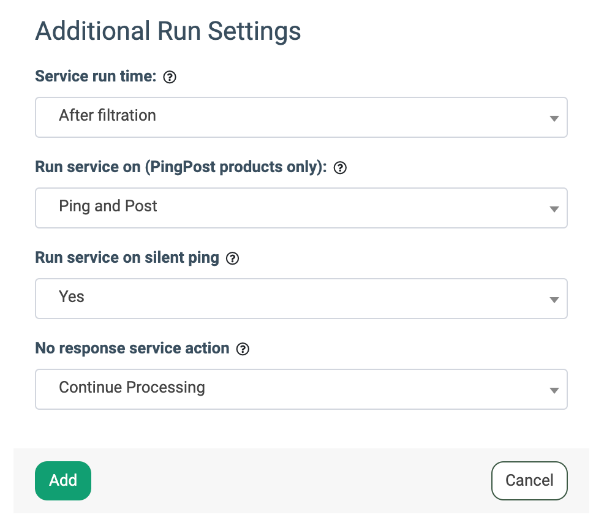Click the gray footer bar between Add and Cancel

(x=291, y=481)
